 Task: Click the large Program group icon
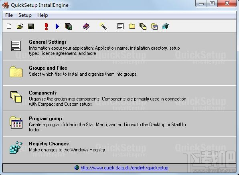tap(16, 123)
